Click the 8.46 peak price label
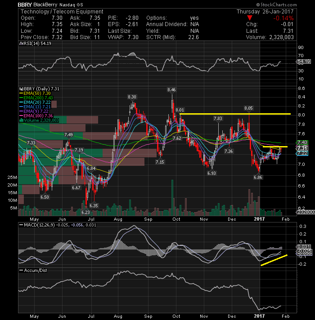Image resolution: width=315 pixels, height=320 pixels. click(x=171, y=89)
